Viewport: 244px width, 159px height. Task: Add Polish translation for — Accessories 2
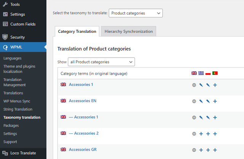(208, 134)
